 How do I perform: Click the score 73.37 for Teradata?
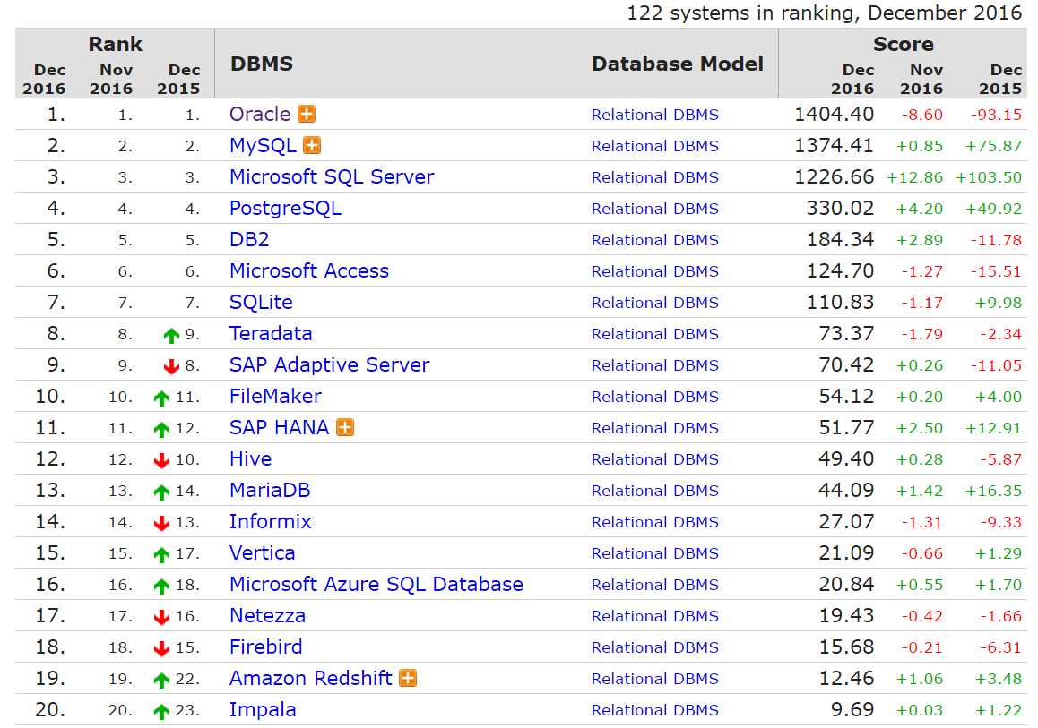[846, 333]
